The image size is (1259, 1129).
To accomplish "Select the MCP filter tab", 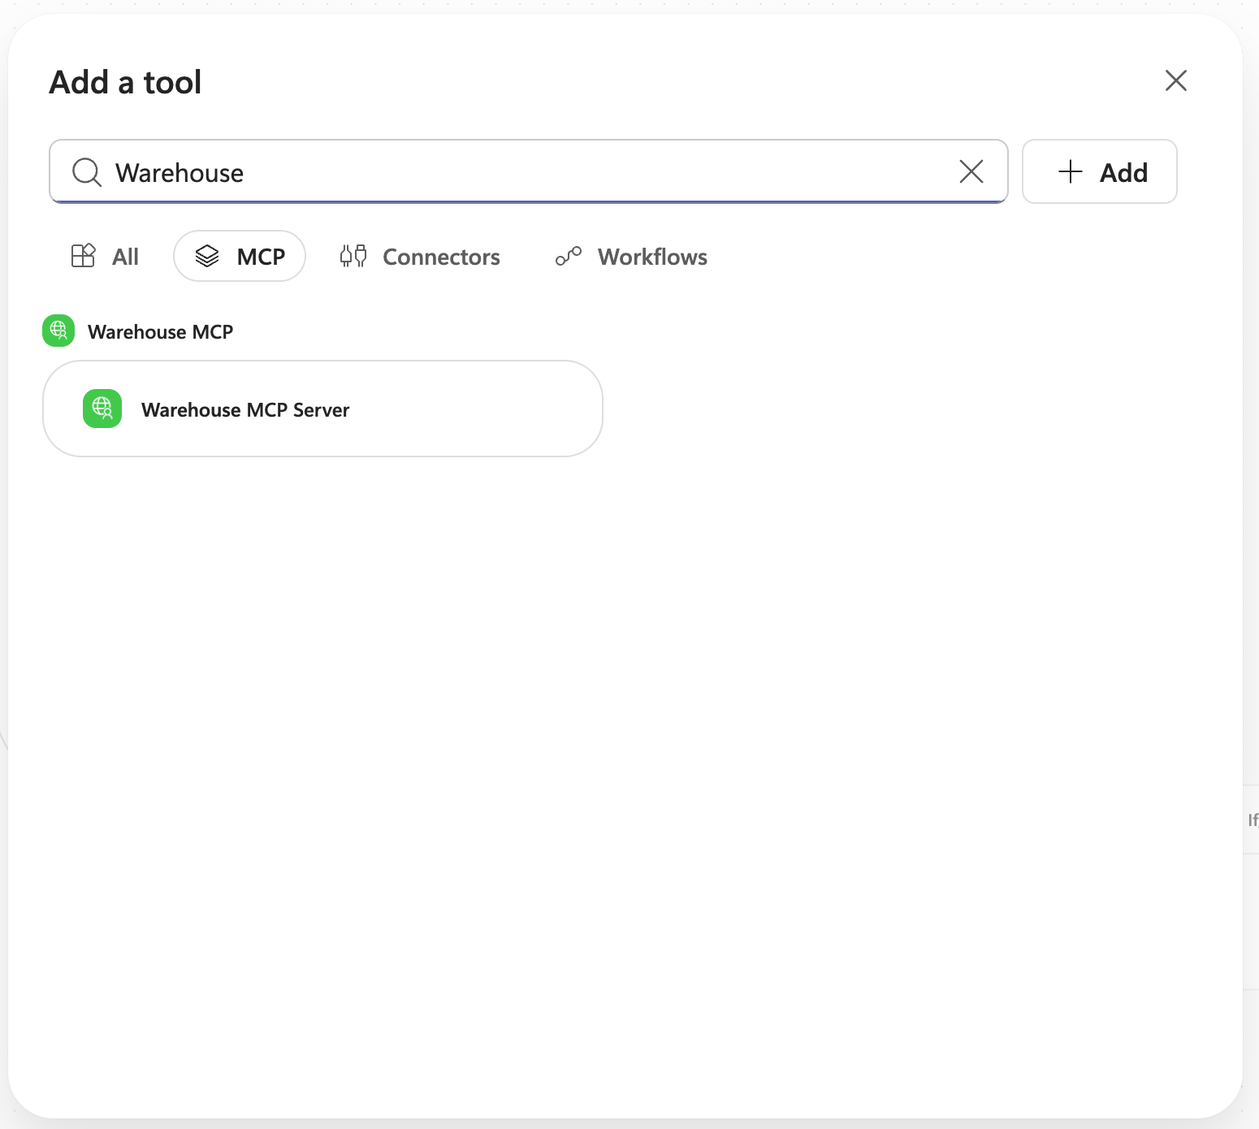I will (x=240, y=257).
